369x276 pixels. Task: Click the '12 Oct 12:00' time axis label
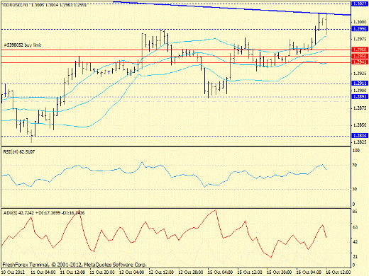coord(161,272)
